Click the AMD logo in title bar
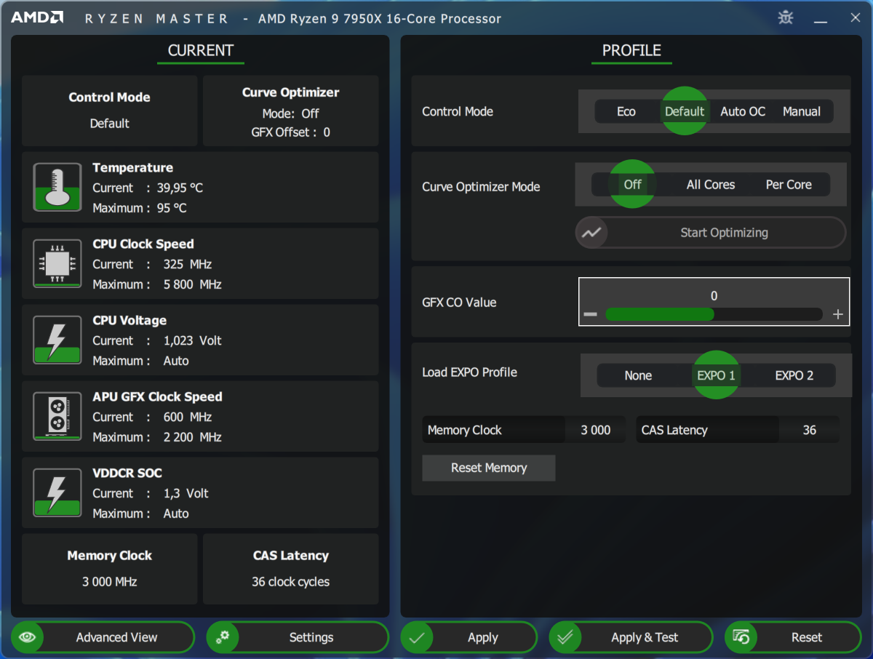Viewport: 873px width, 659px height. coord(37,18)
